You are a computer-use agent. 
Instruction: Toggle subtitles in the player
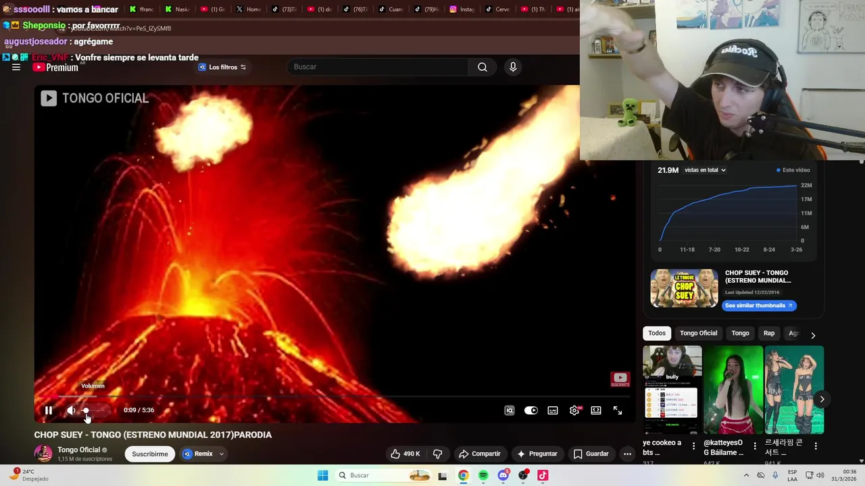[x=553, y=410]
